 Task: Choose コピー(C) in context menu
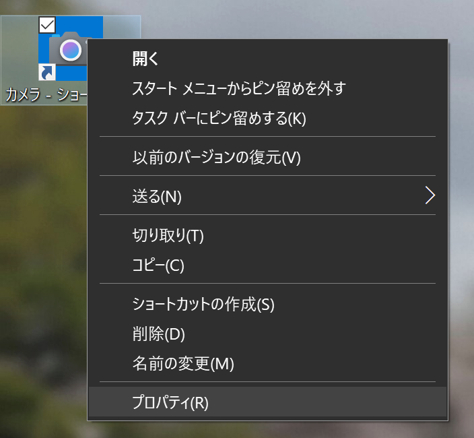[267, 265]
